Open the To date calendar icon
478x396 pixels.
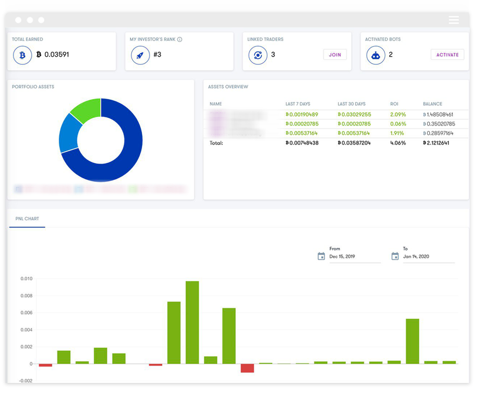(395, 256)
